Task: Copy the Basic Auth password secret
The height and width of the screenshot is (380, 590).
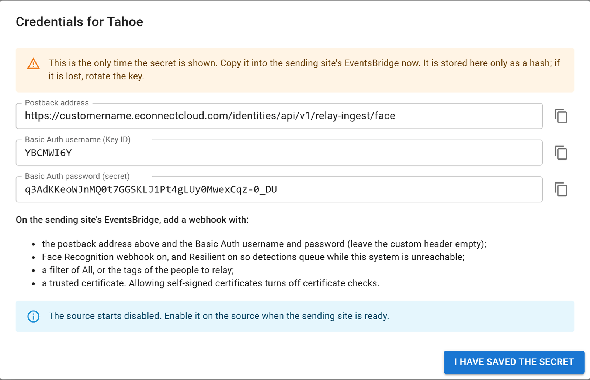Action: pos(561,189)
